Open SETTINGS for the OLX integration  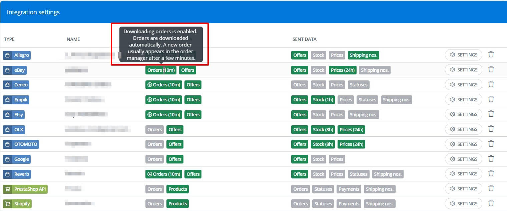tap(464, 129)
